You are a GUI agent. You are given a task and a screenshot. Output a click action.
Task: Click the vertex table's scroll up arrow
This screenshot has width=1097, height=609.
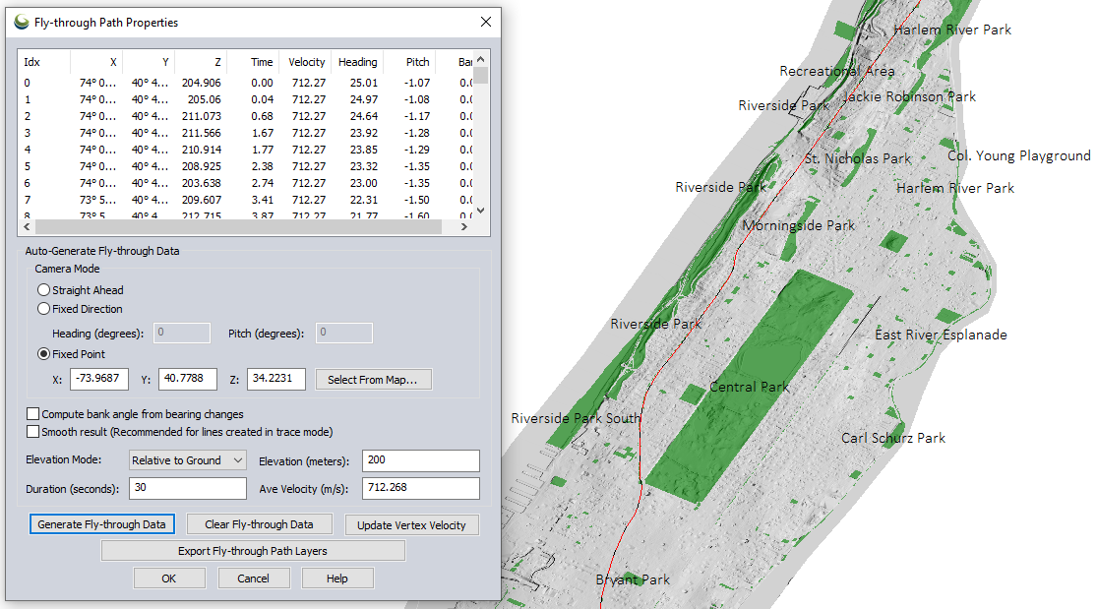click(x=481, y=59)
